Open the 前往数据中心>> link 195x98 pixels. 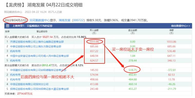(181, 26)
